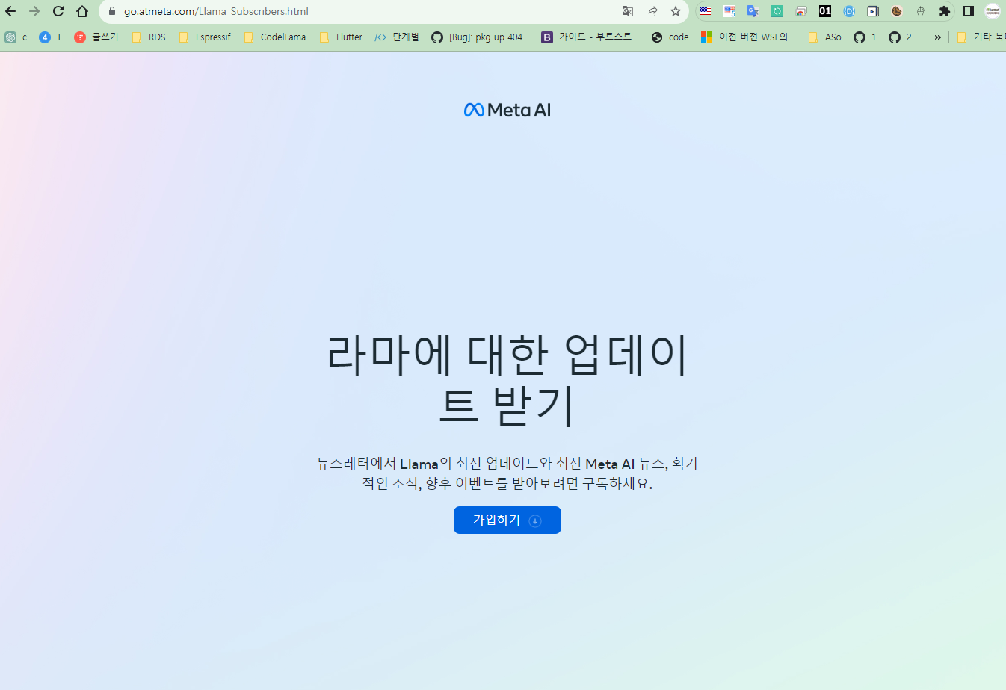Expand the hidden bookmarks chevron
This screenshot has height=690, width=1006.
tap(937, 37)
